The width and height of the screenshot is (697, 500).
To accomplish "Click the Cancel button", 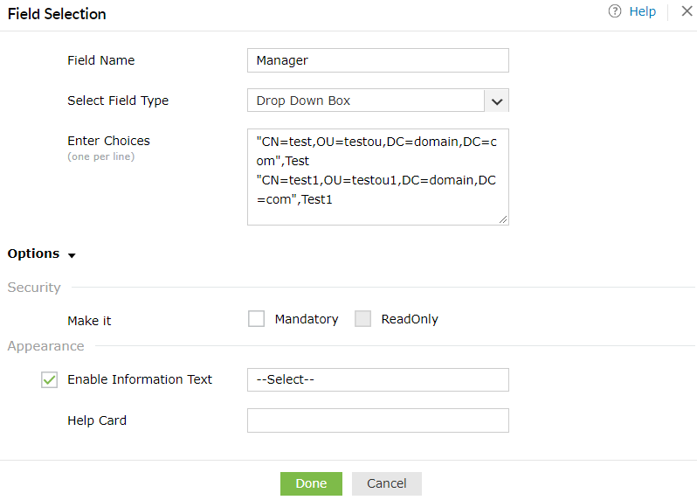I will [x=386, y=483].
